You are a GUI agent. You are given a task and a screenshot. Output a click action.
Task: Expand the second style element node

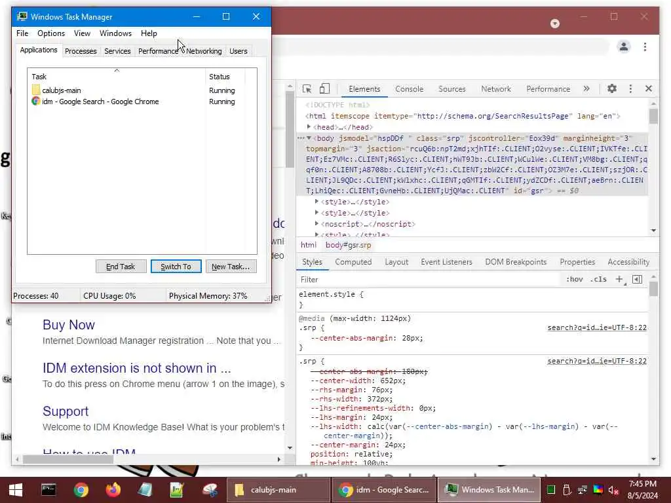pos(316,213)
